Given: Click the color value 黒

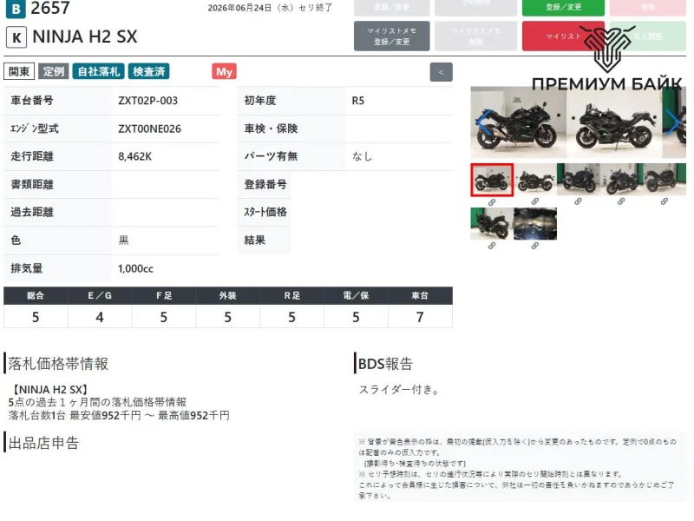Looking at the screenshot, I should pos(123,241).
